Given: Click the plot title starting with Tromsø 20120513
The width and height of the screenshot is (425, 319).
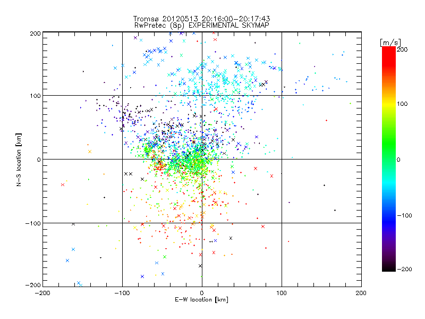Looking at the screenshot, I should (x=201, y=19).
